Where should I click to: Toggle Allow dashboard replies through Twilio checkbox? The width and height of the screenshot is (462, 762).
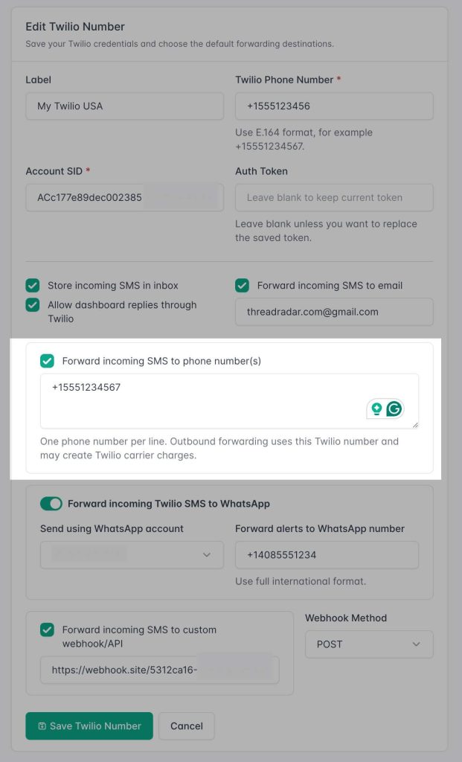pyautogui.click(x=33, y=305)
